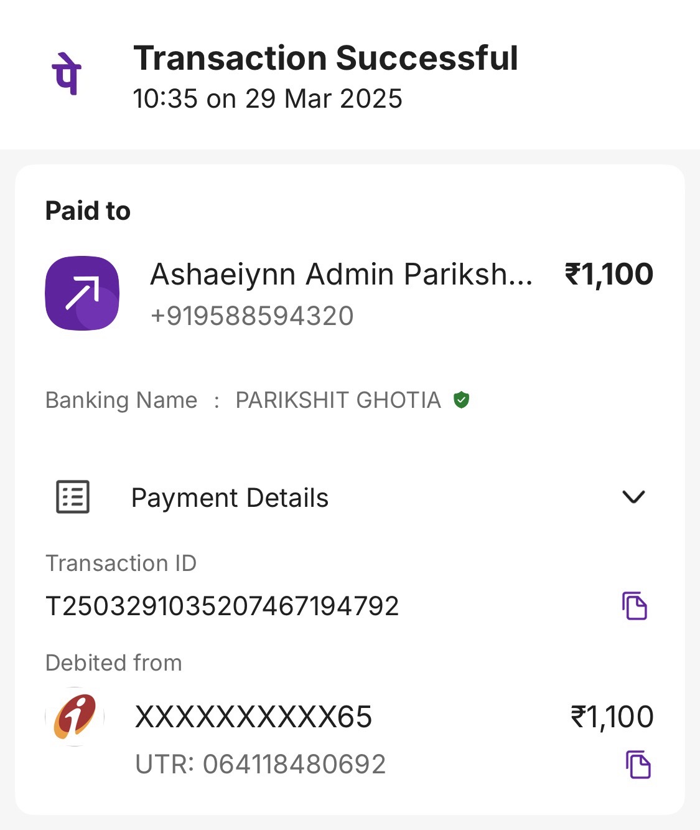Tap the Payment Details list icon

[73, 497]
